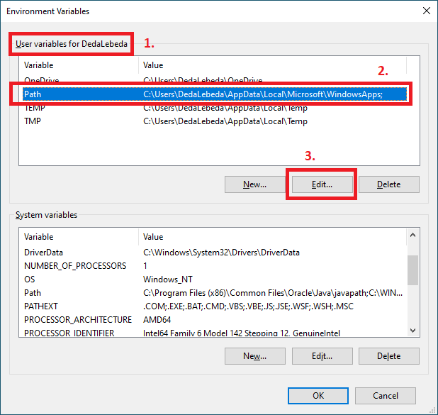Select the OS system variable row
The image size is (438, 415).
click(30, 280)
